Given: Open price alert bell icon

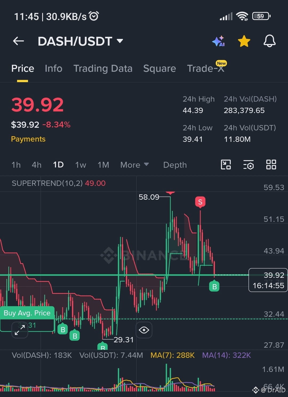Looking at the screenshot, I should coord(269,41).
